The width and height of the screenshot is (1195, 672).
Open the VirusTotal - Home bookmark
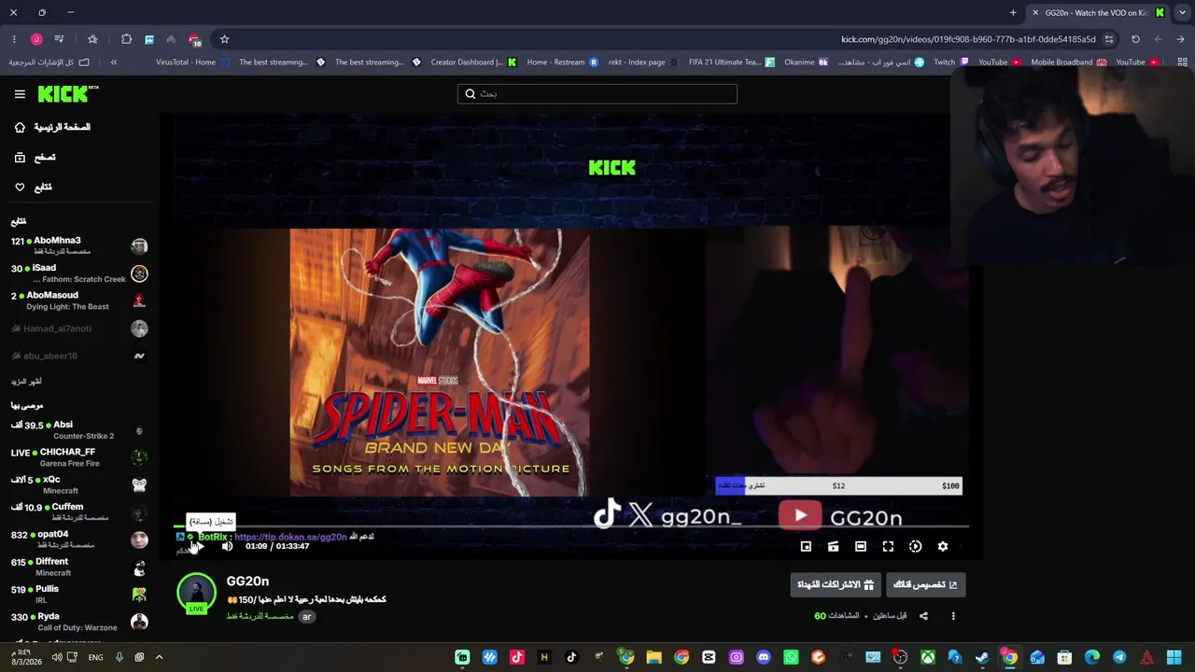coord(192,63)
